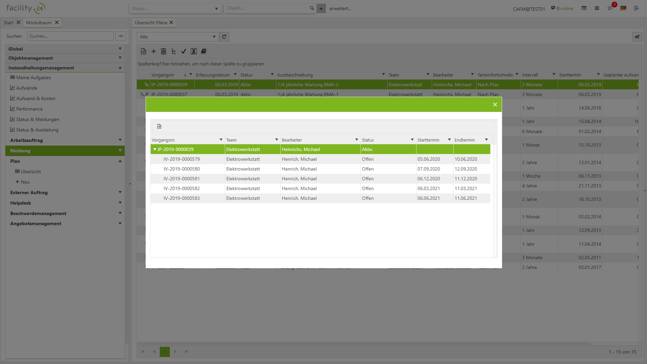Open Performance in the module tree
The width and height of the screenshot is (647, 364).
(x=29, y=109)
